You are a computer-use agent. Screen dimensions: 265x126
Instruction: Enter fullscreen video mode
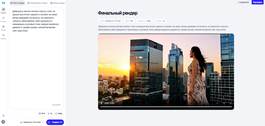(224, 103)
